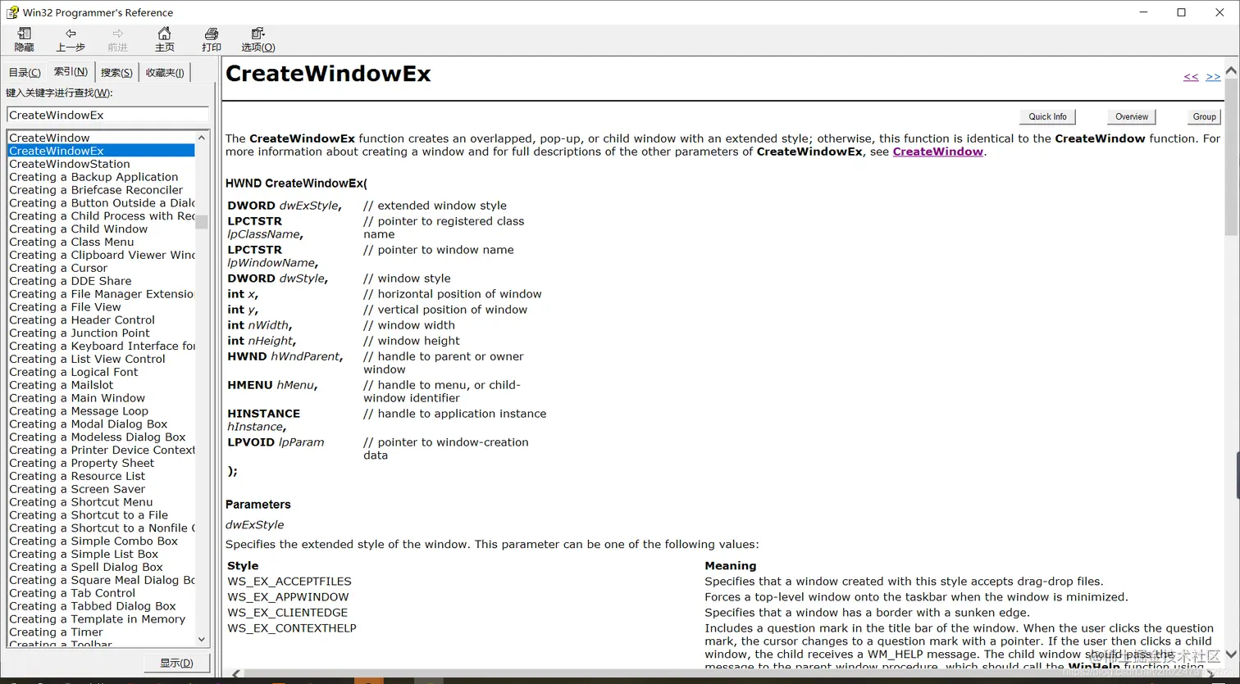
Task: Click the index list scroll-up arrow
Action: pos(202,137)
